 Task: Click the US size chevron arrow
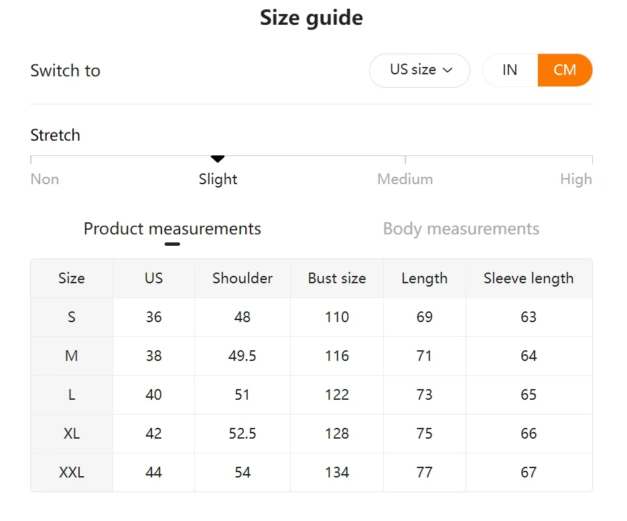coord(447,70)
